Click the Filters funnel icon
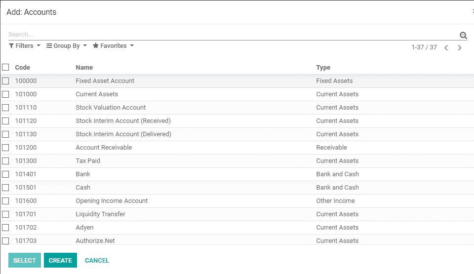Image resolution: width=474 pixels, height=274 pixels. (x=11, y=45)
